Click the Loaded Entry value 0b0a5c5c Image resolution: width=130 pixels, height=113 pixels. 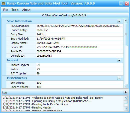click(x=80, y=30)
